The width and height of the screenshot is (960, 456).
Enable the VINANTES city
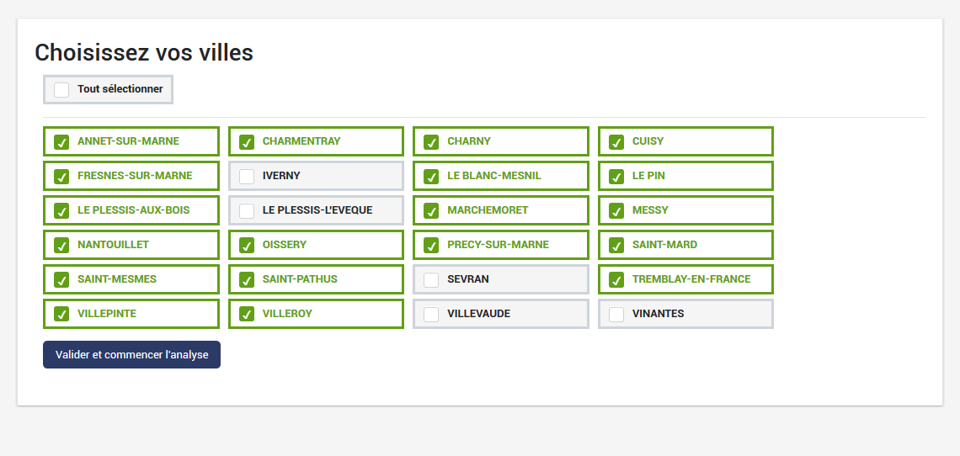616,315
